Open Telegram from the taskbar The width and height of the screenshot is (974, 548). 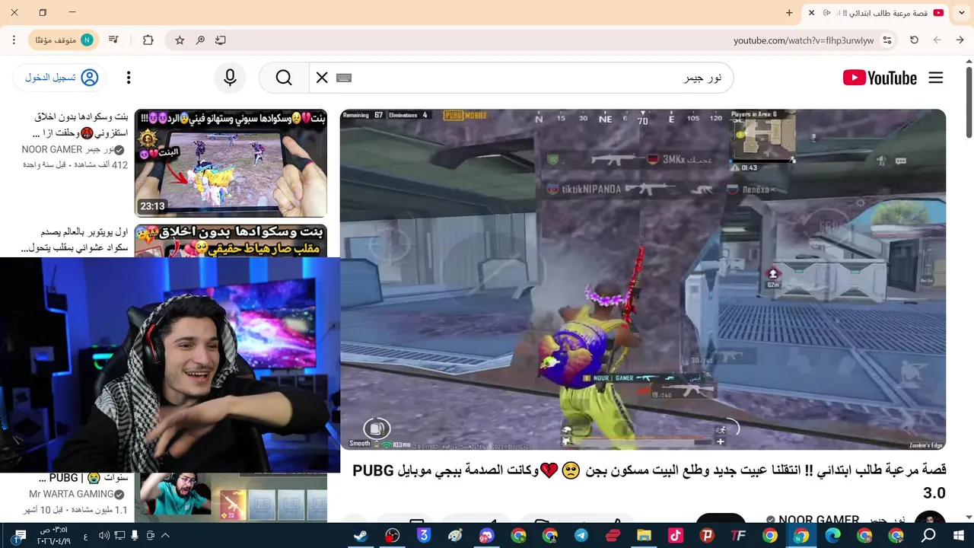(x=581, y=536)
